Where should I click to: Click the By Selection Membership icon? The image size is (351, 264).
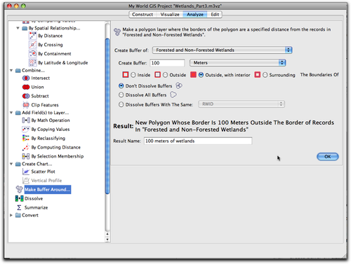pos(26,156)
